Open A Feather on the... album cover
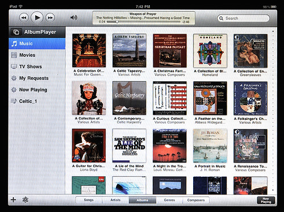284x212 pixels. point(210,98)
